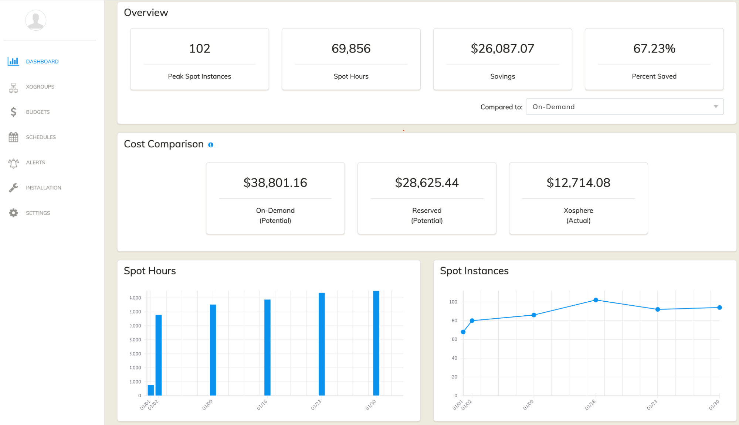The image size is (739, 425).
Task: Go to the Installation page
Action: coord(44,188)
